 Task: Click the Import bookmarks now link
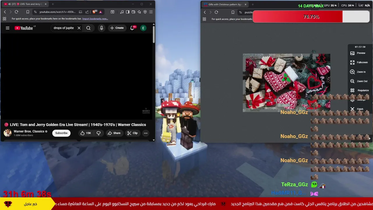(95, 19)
